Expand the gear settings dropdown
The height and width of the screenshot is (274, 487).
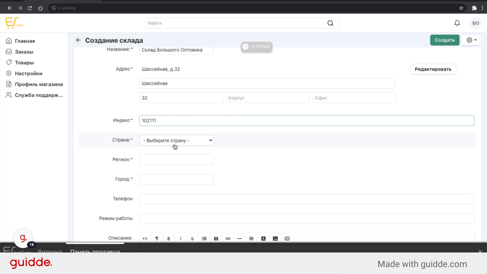click(x=471, y=40)
